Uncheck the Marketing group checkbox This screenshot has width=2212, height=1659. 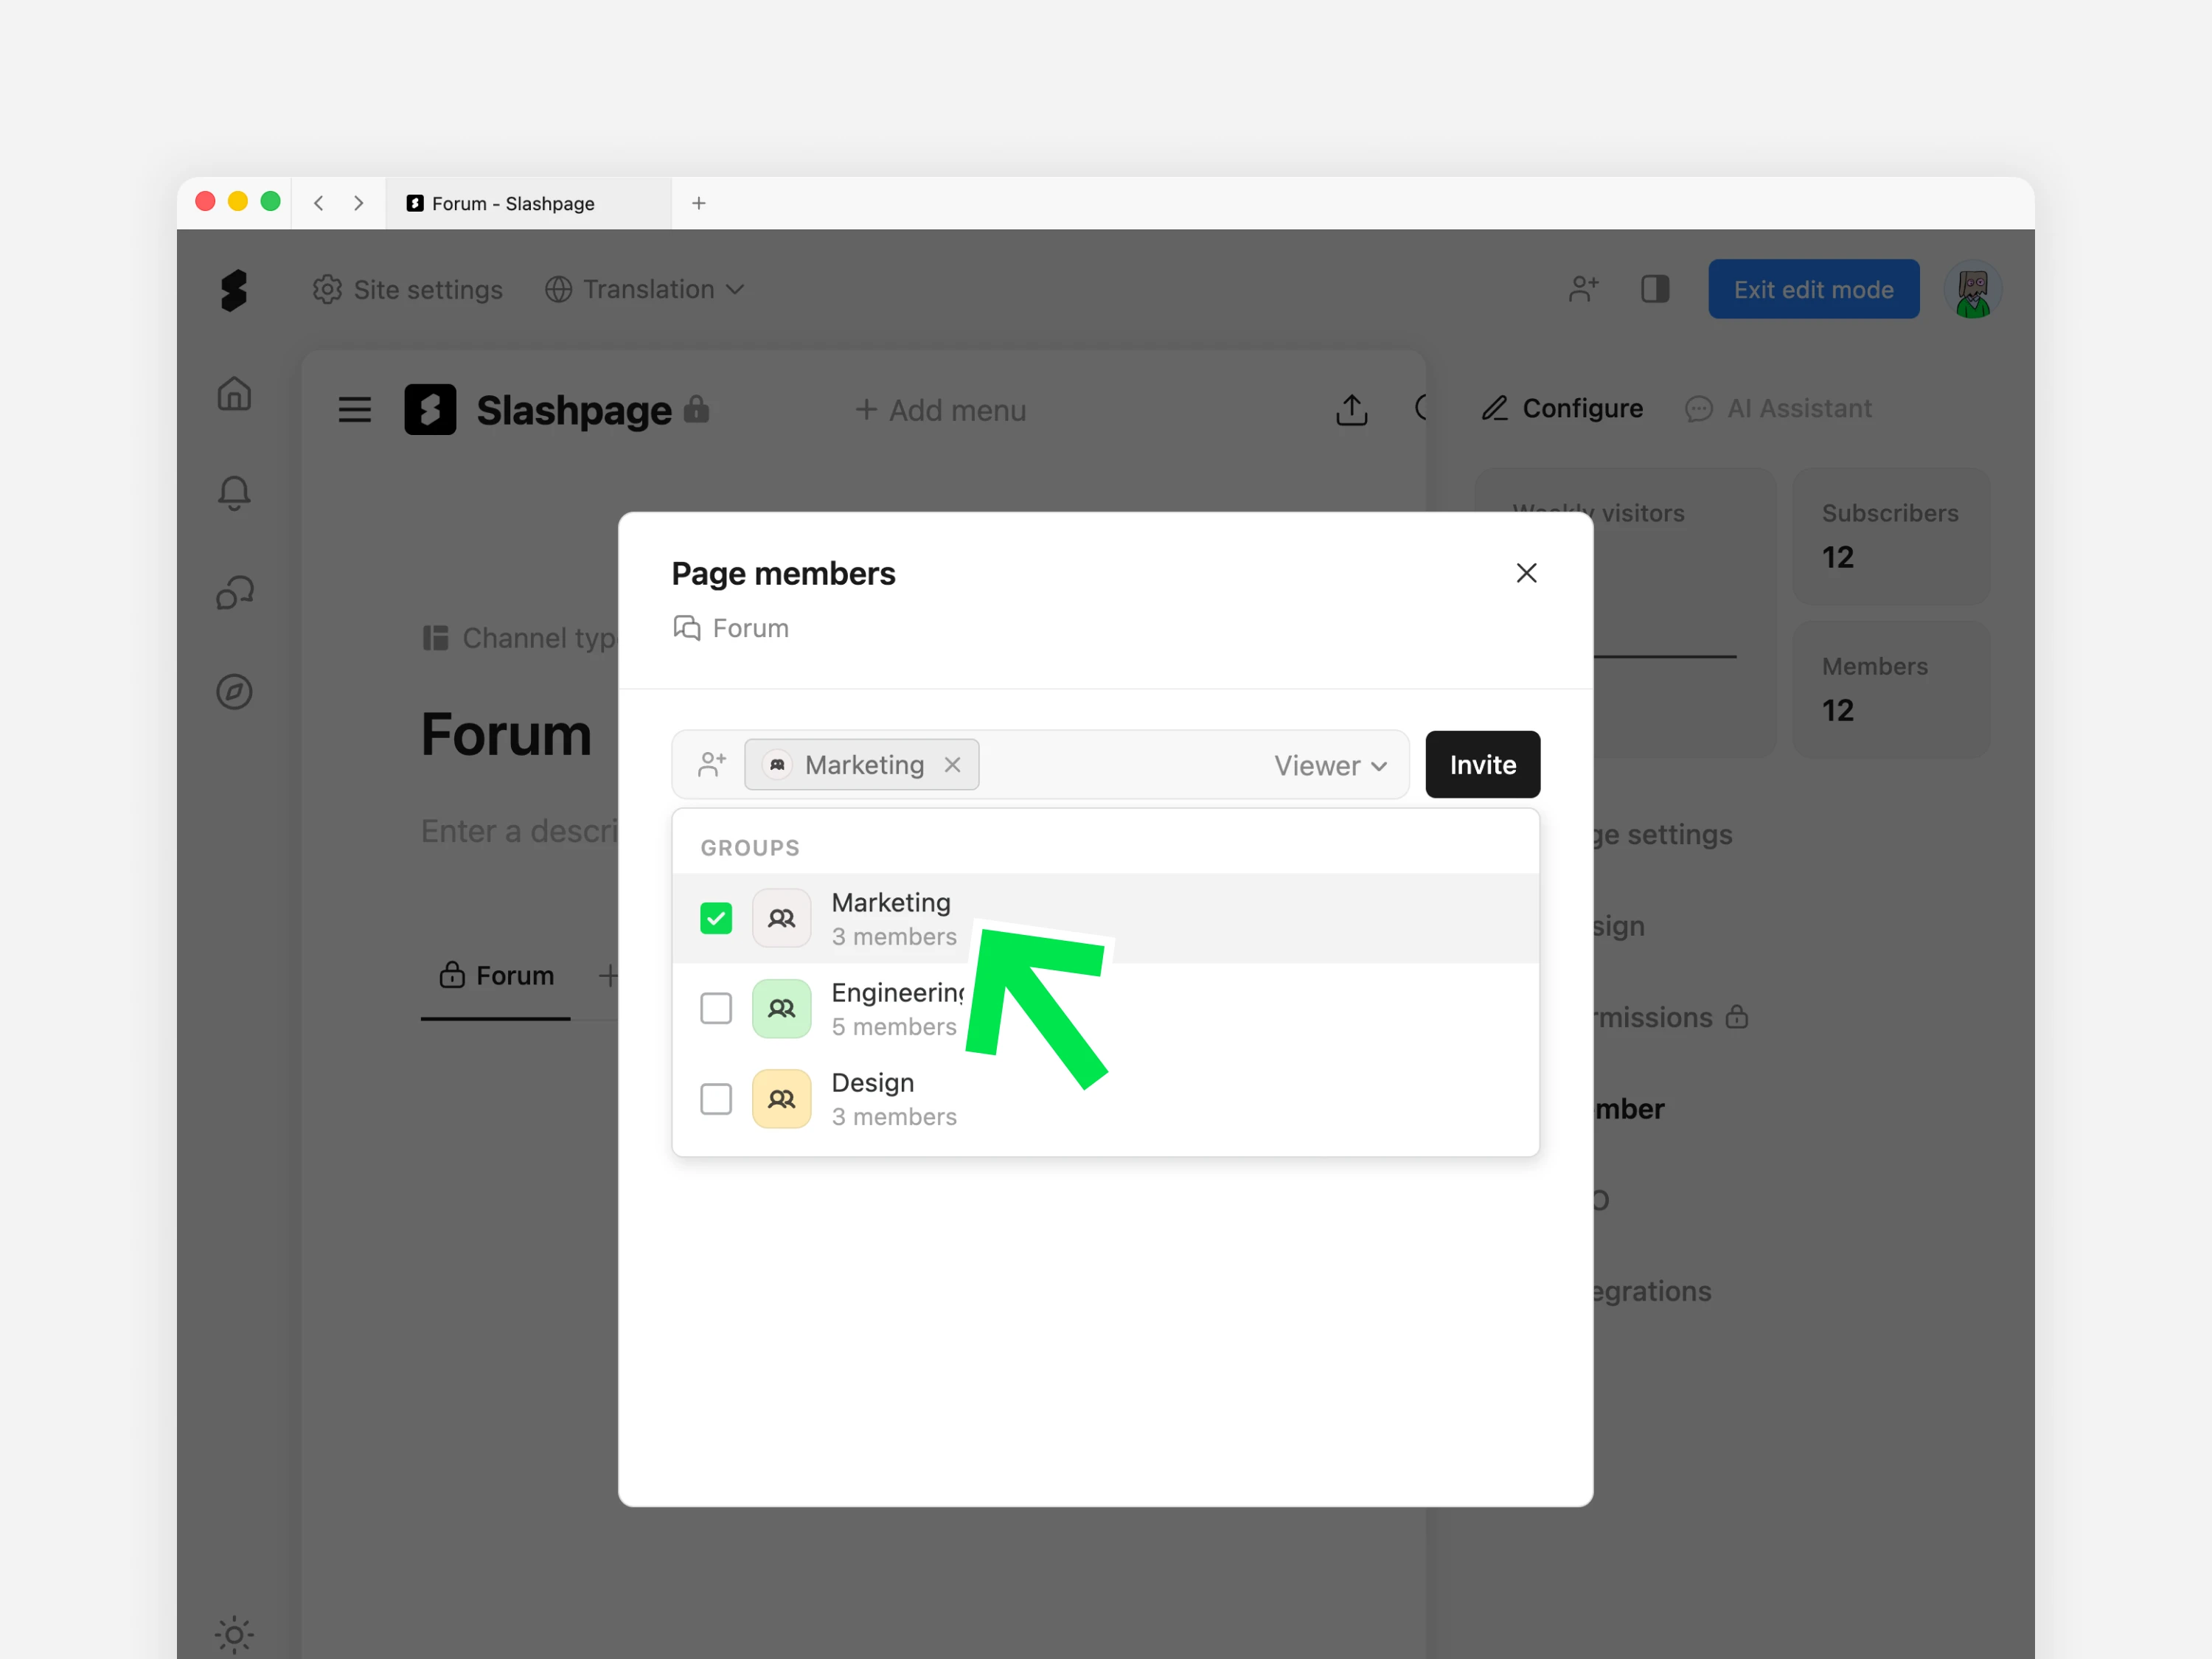coord(716,918)
